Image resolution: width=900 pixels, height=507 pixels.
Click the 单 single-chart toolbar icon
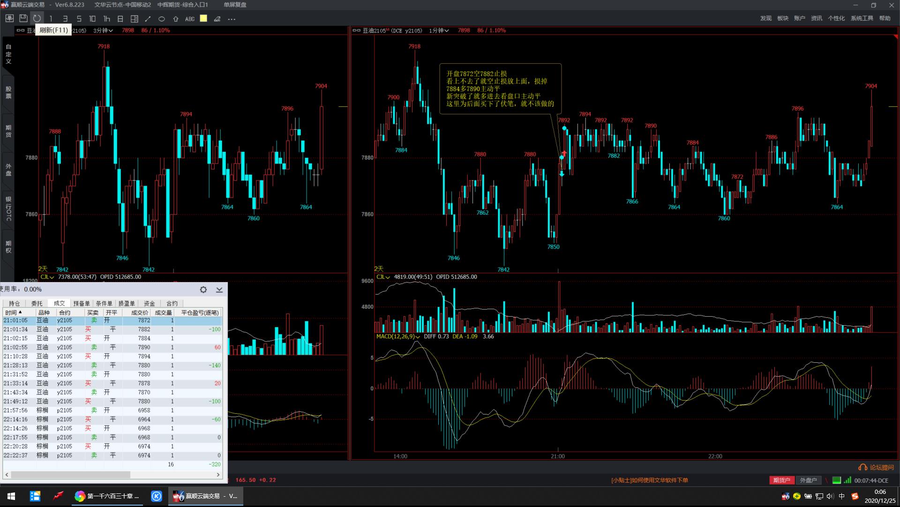tap(9, 19)
